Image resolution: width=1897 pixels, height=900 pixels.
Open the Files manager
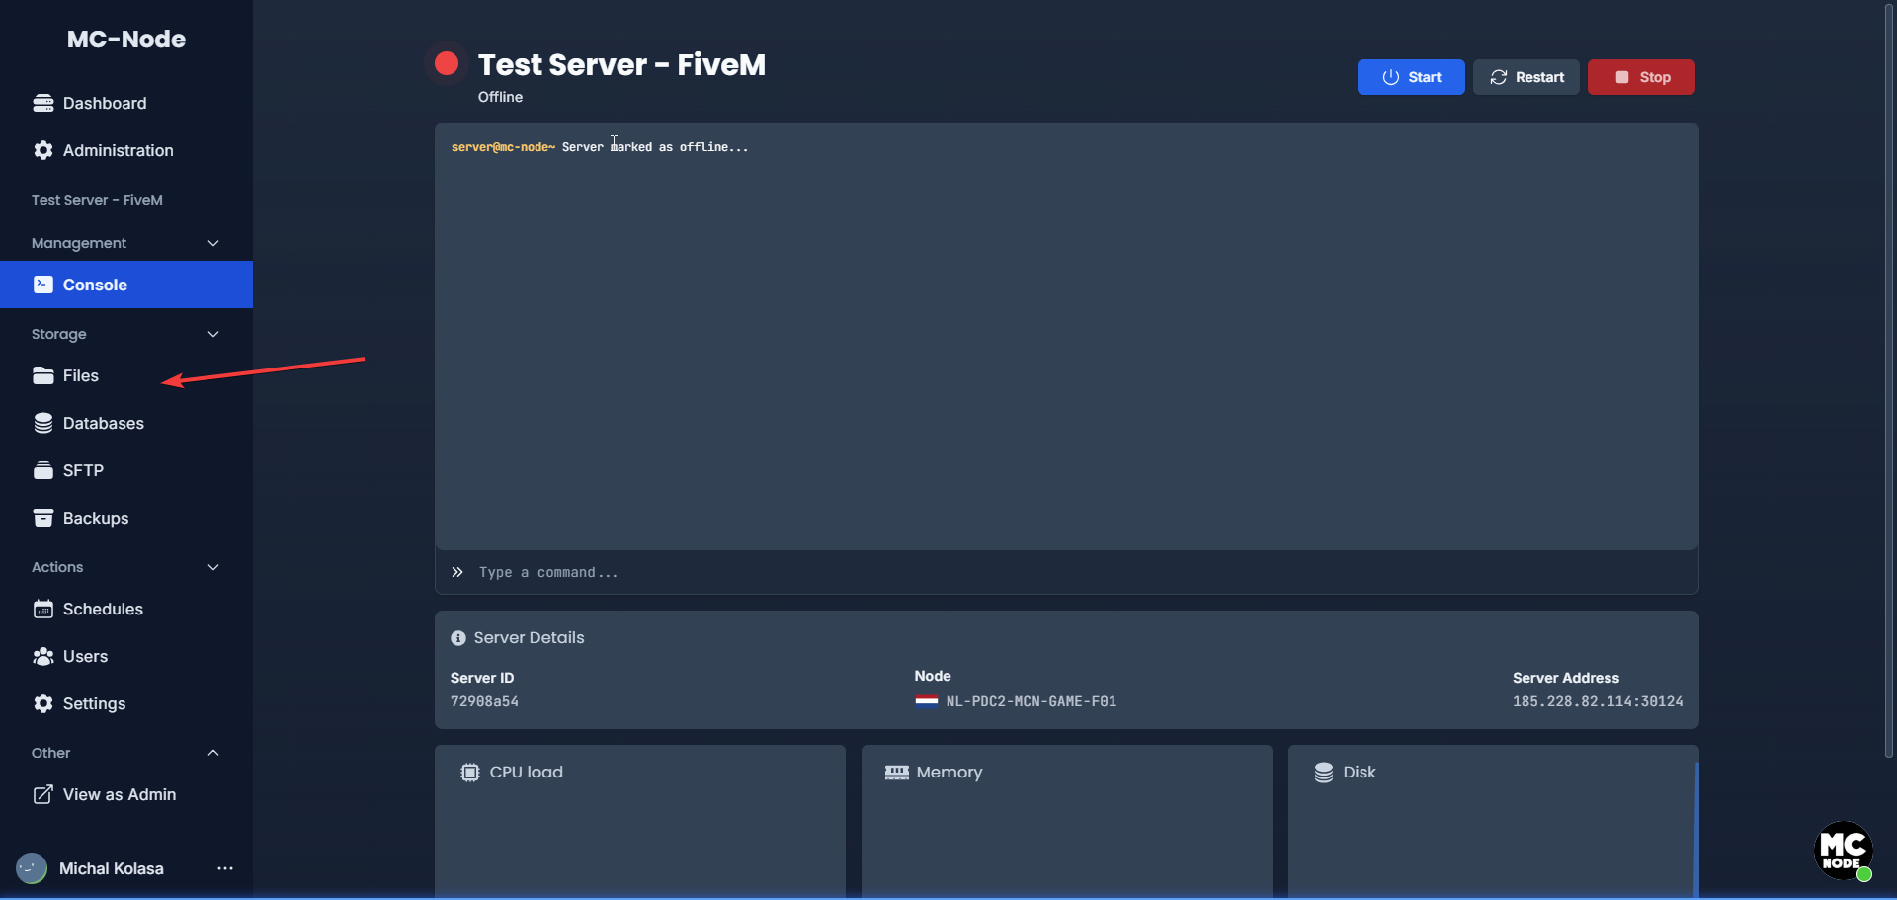click(126, 375)
